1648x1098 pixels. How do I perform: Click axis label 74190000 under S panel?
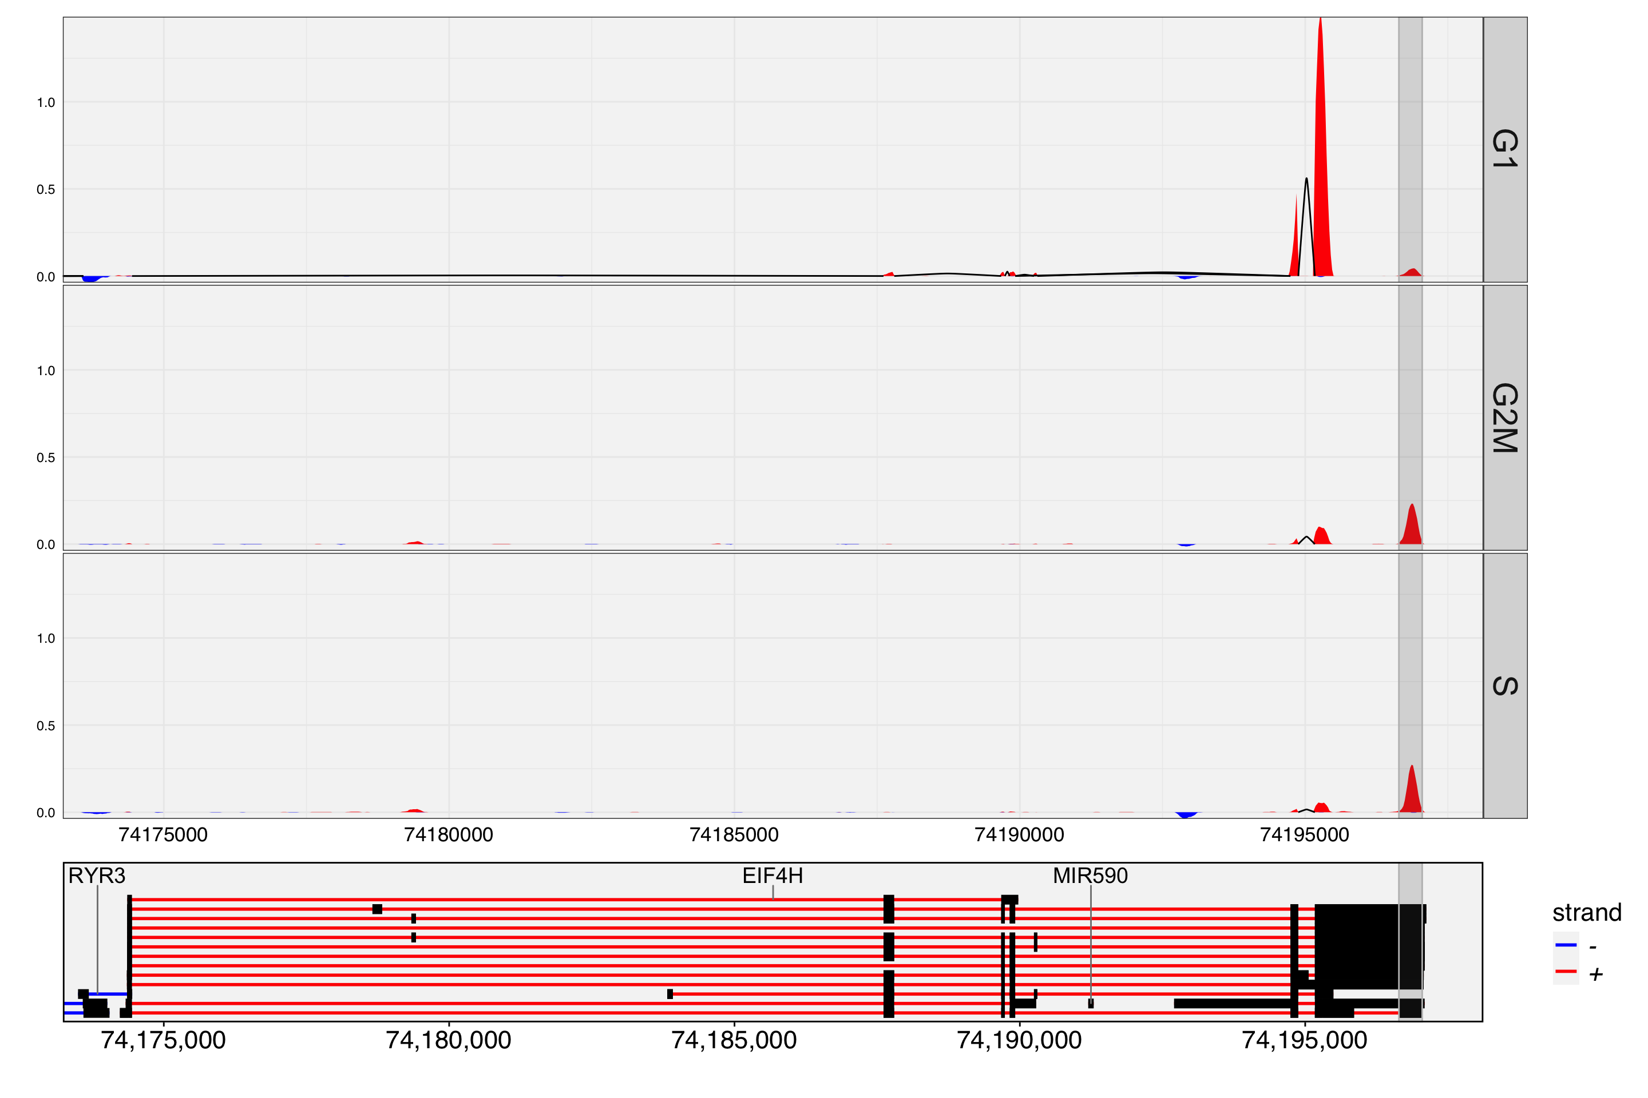click(x=1019, y=835)
